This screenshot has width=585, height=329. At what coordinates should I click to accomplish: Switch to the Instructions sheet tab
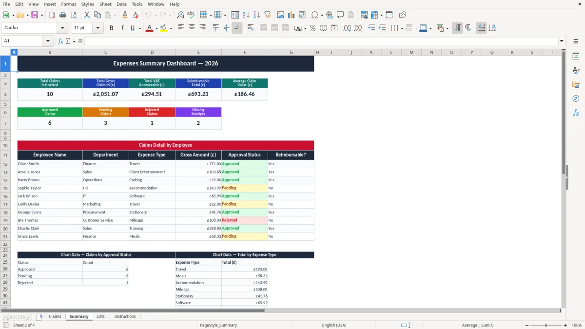[x=125, y=316]
